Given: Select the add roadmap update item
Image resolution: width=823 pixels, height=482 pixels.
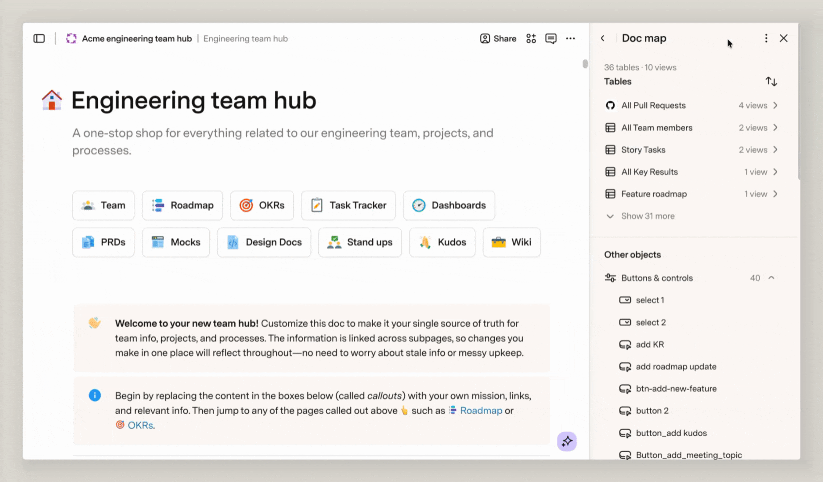Looking at the screenshot, I should coord(668,366).
